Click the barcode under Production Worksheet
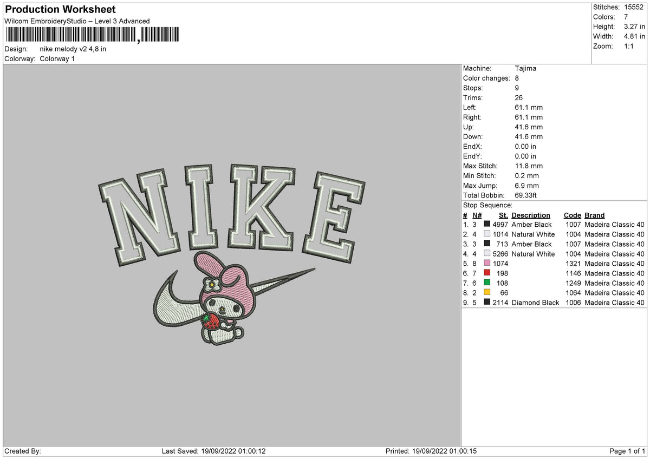This screenshot has height=459, width=650. tap(92, 34)
